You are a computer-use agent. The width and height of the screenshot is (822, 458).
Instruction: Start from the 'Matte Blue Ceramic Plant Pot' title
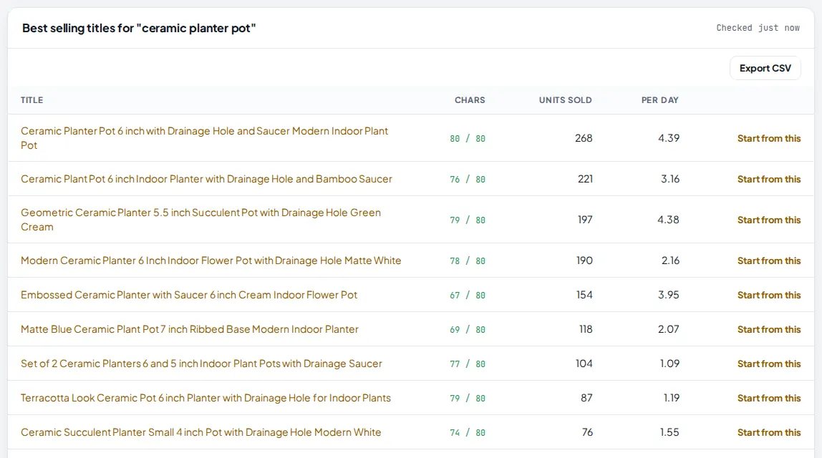click(768, 330)
